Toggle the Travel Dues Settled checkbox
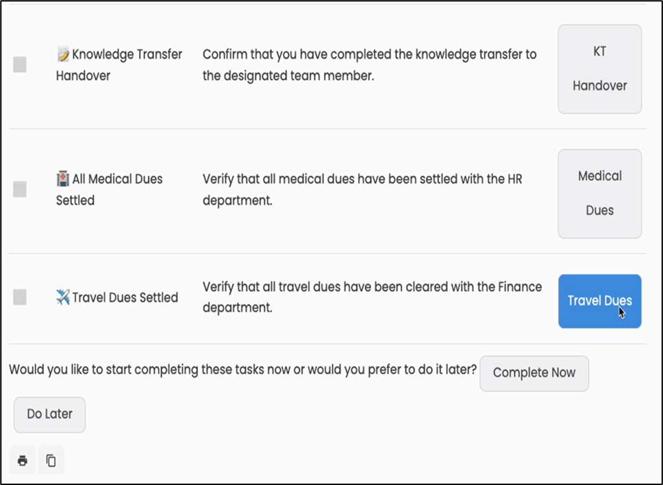Image resolution: width=663 pixels, height=485 pixels. pyautogui.click(x=20, y=297)
